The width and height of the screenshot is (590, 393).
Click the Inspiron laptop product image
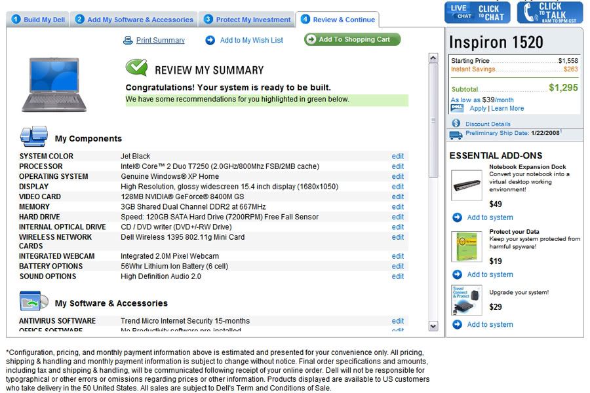pyautogui.click(x=54, y=84)
